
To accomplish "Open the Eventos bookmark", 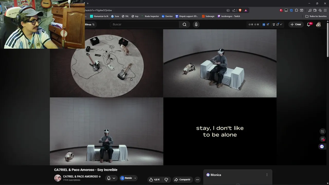I will pyautogui.click(x=167, y=16).
